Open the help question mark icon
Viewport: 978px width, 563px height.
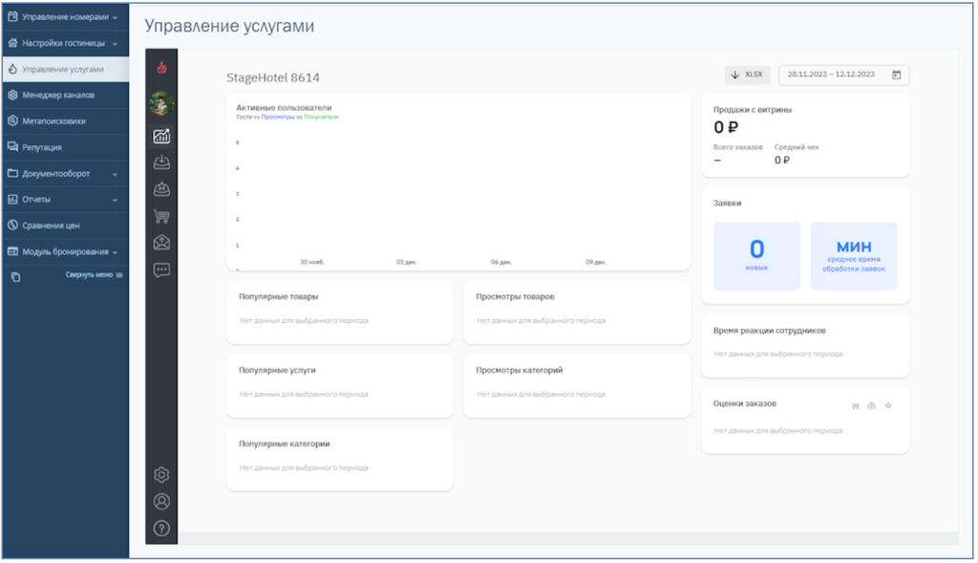point(161,528)
